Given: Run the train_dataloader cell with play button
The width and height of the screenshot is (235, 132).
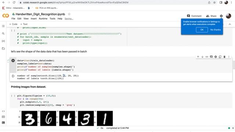Looking at the screenshot, I should coord(13,60).
